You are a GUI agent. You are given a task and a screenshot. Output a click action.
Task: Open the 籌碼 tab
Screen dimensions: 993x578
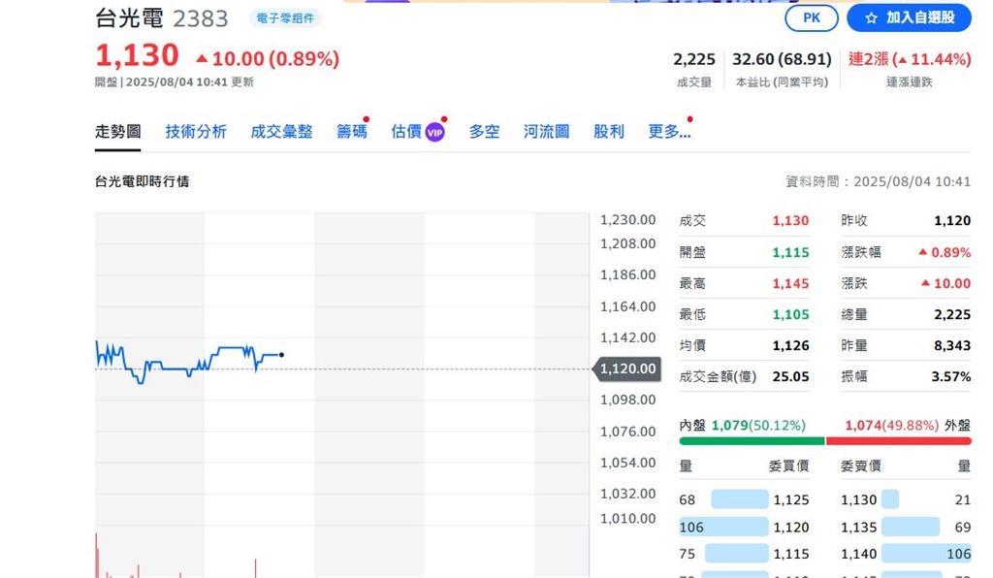pos(351,132)
